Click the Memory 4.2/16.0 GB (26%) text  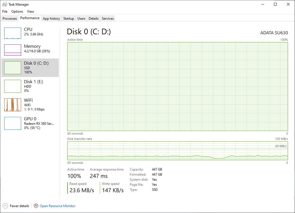(x=37, y=51)
